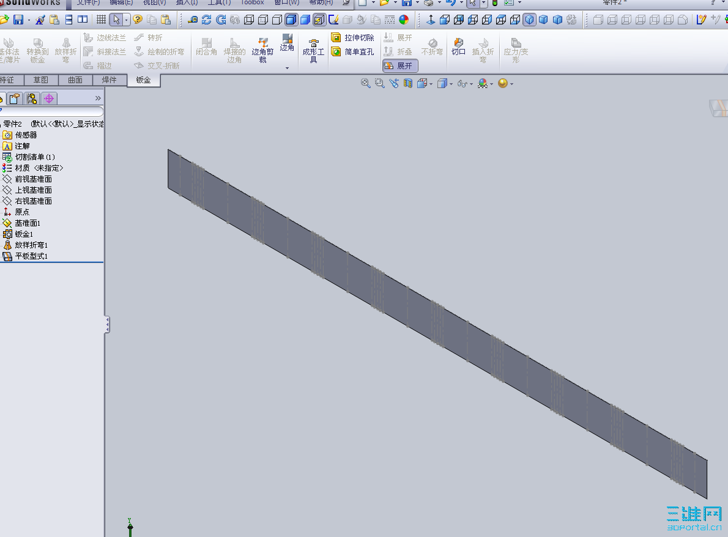Click the Zoom to Fit magnifier icon
This screenshot has width=728, height=537.
point(365,83)
